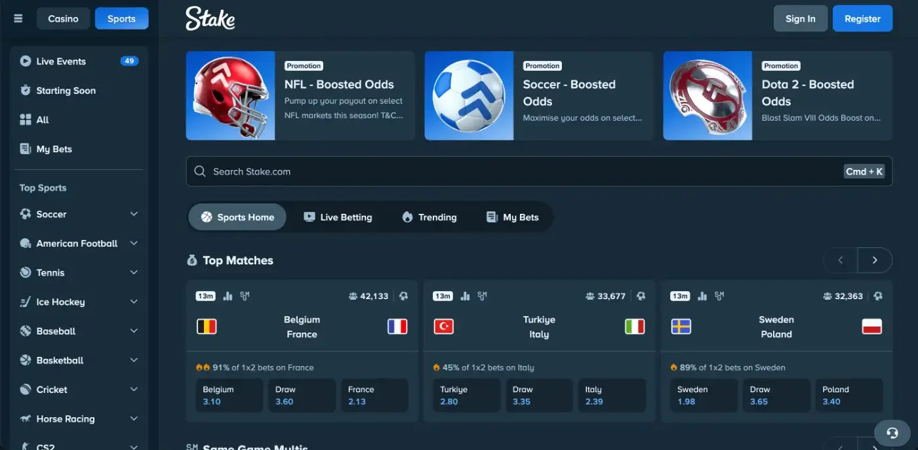Switch to the Sports tab
The height and width of the screenshot is (450, 918).
121,18
